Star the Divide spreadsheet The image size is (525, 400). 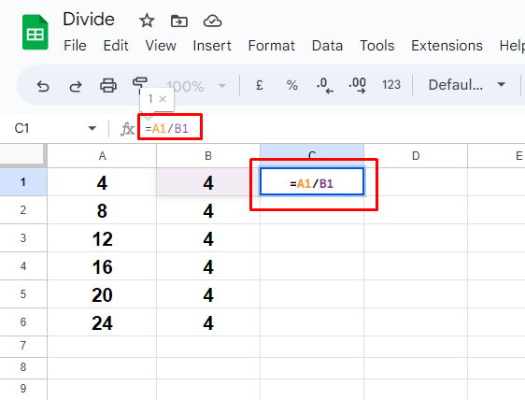click(147, 21)
